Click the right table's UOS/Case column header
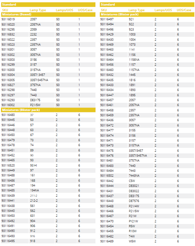The height and width of the screenshot is (246, 195). (x=184, y=10)
